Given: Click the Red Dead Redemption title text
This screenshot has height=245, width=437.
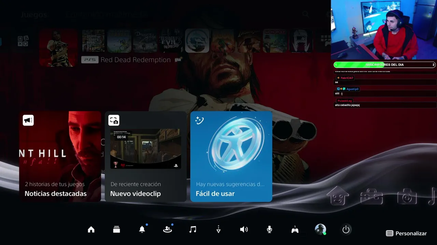Looking at the screenshot, I should (x=136, y=60).
